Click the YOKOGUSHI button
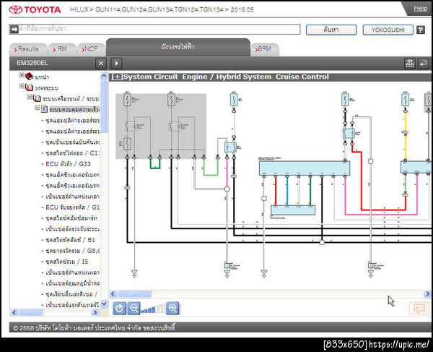The image size is (433, 352). [x=388, y=30]
